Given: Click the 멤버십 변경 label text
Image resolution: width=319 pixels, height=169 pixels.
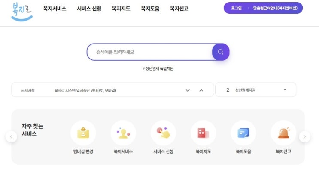Looking at the screenshot, I should pyautogui.click(x=83, y=151).
